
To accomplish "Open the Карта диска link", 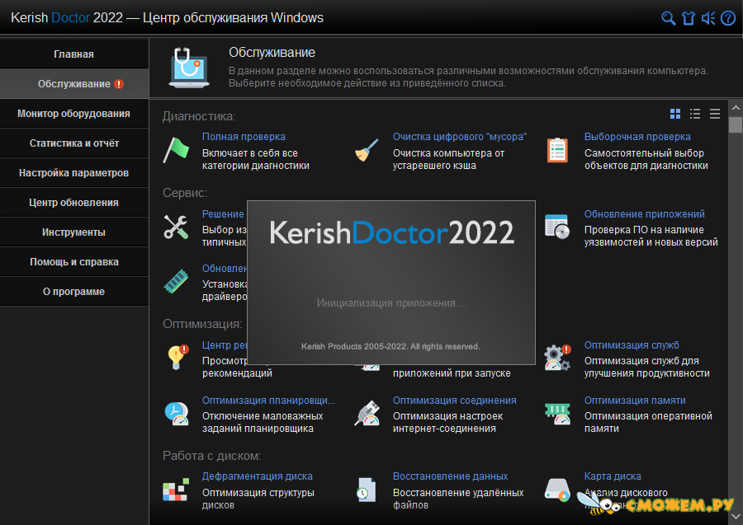I will [613, 476].
